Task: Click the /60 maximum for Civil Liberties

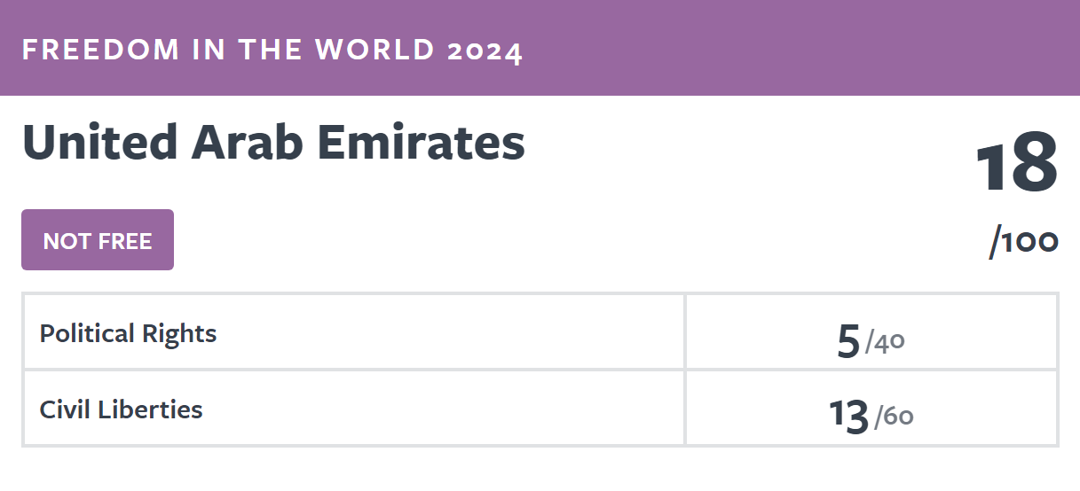Action: click(x=894, y=416)
